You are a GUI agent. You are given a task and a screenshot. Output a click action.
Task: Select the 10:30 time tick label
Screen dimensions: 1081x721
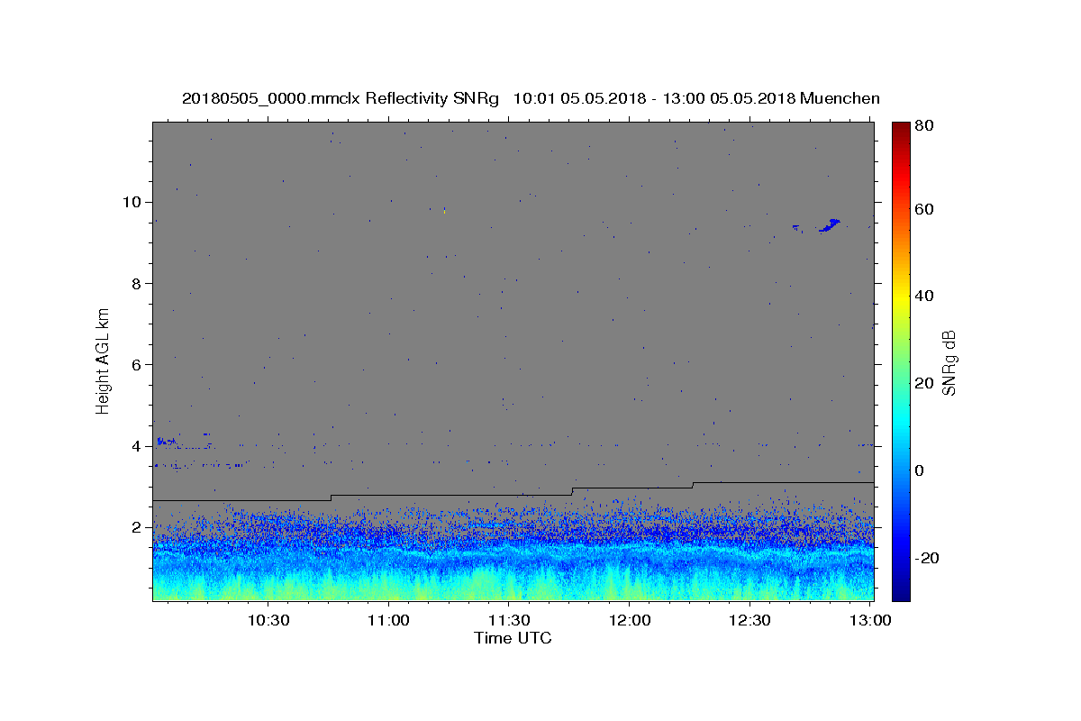click(268, 621)
